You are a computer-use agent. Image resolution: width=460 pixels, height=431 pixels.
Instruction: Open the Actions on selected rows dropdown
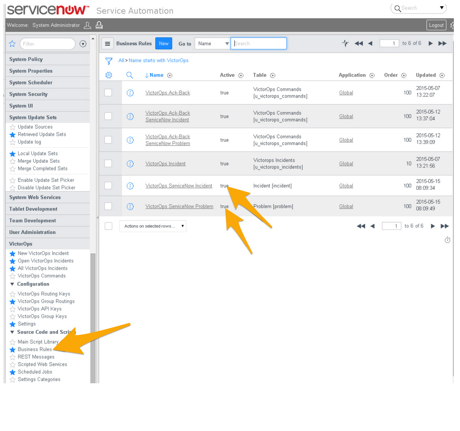click(153, 226)
